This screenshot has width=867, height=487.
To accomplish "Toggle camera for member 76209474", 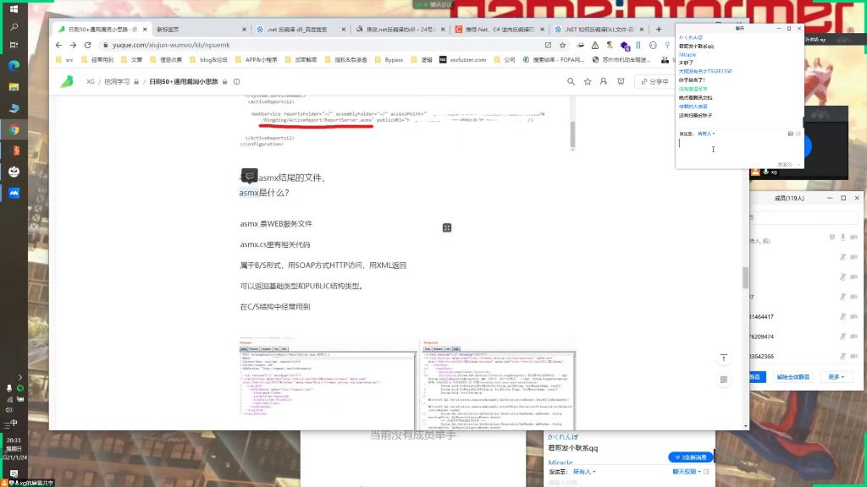I will [853, 337].
